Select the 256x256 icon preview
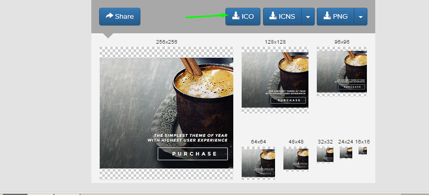The height and width of the screenshot is (195, 429). click(x=166, y=113)
